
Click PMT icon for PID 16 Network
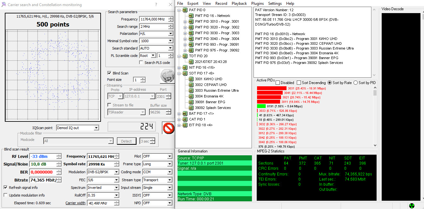(191, 16)
